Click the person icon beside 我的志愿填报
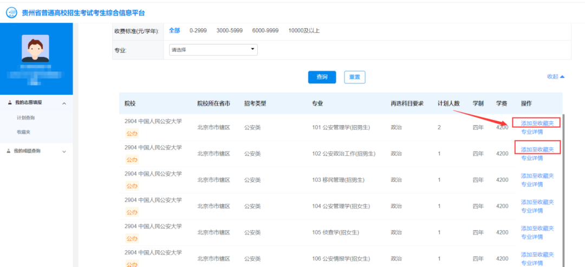Screen dimensions: 585x267 [10, 103]
